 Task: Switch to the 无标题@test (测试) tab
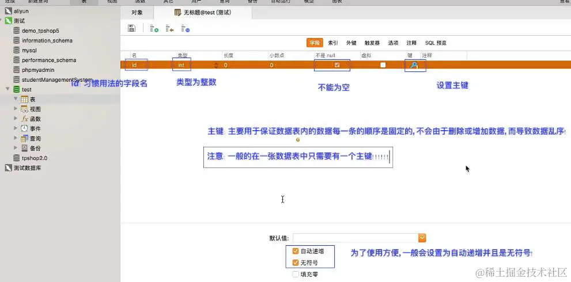[x=203, y=13]
